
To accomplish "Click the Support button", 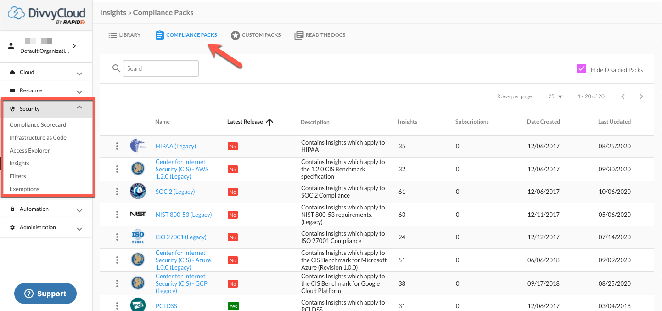I will tap(45, 294).
